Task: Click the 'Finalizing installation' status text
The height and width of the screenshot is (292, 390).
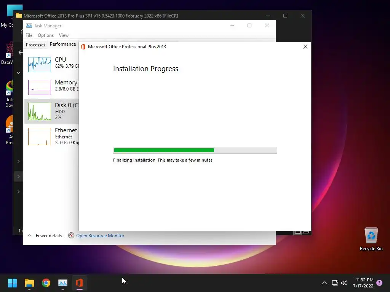Action: pos(163,160)
